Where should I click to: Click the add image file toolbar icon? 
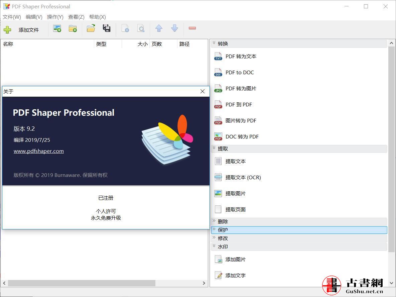point(57,28)
